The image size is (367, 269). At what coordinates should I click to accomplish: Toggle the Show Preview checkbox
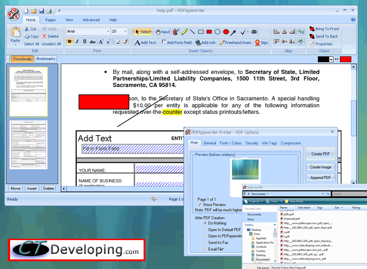pos(200,205)
